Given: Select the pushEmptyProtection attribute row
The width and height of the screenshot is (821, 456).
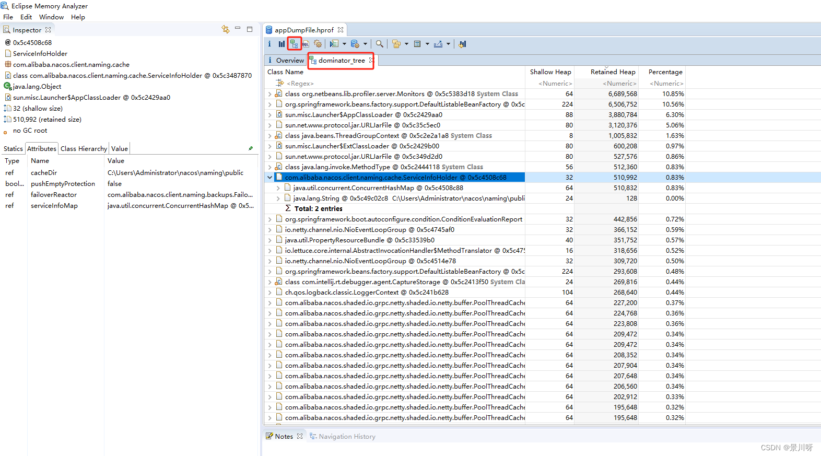Looking at the screenshot, I should pos(130,184).
